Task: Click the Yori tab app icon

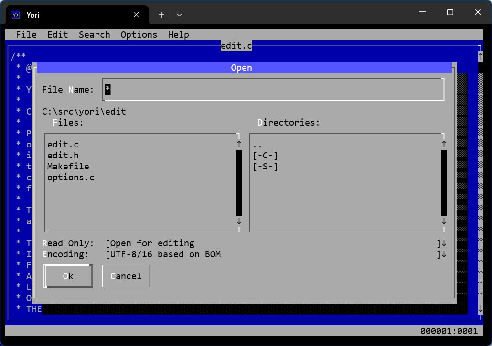Action: (16, 15)
